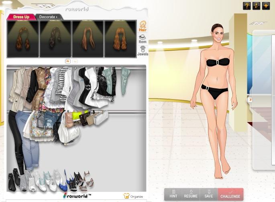Open the Decorate tab
The width and height of the screenshot is (275, 202).
pyautogui.click(x=48, y=17)
